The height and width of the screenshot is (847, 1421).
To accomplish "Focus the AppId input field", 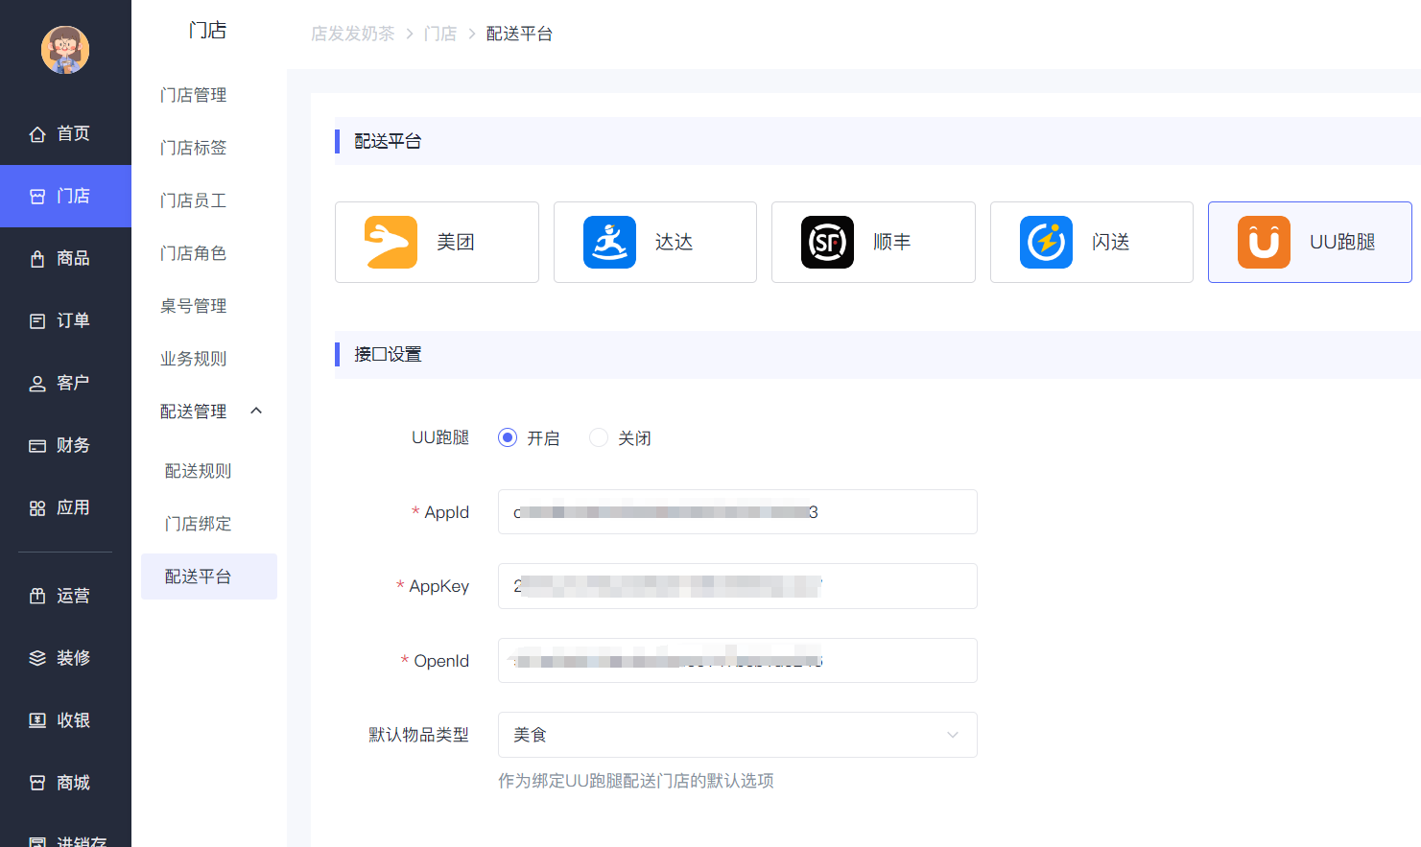I will (737, 512).
